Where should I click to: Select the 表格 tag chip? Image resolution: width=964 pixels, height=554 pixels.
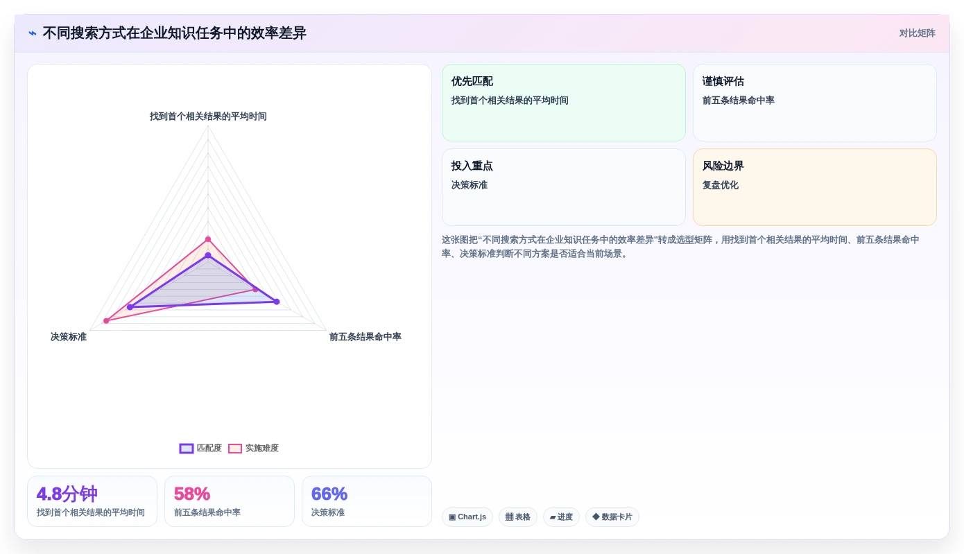517,517
